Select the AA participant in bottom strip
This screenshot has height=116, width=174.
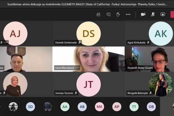[x=65, y=107]
